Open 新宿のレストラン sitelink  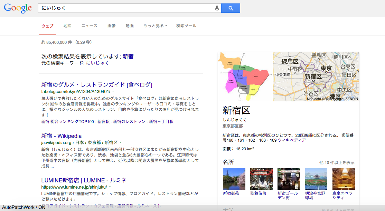(129, 122)
